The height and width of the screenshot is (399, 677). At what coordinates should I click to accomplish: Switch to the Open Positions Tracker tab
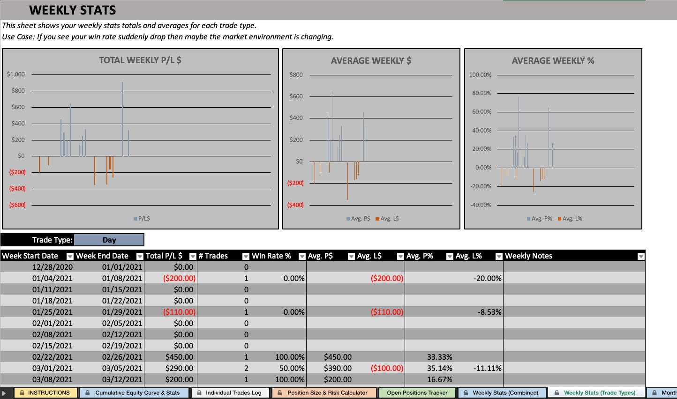point(416,392)
